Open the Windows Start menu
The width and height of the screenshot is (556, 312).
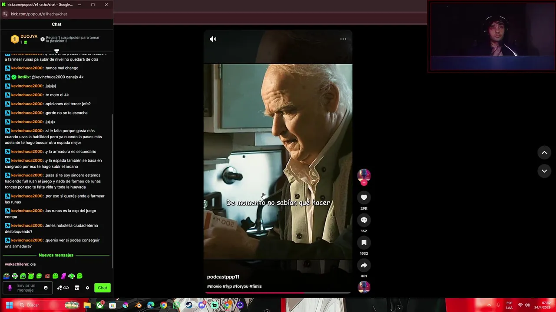coord(9,305)
